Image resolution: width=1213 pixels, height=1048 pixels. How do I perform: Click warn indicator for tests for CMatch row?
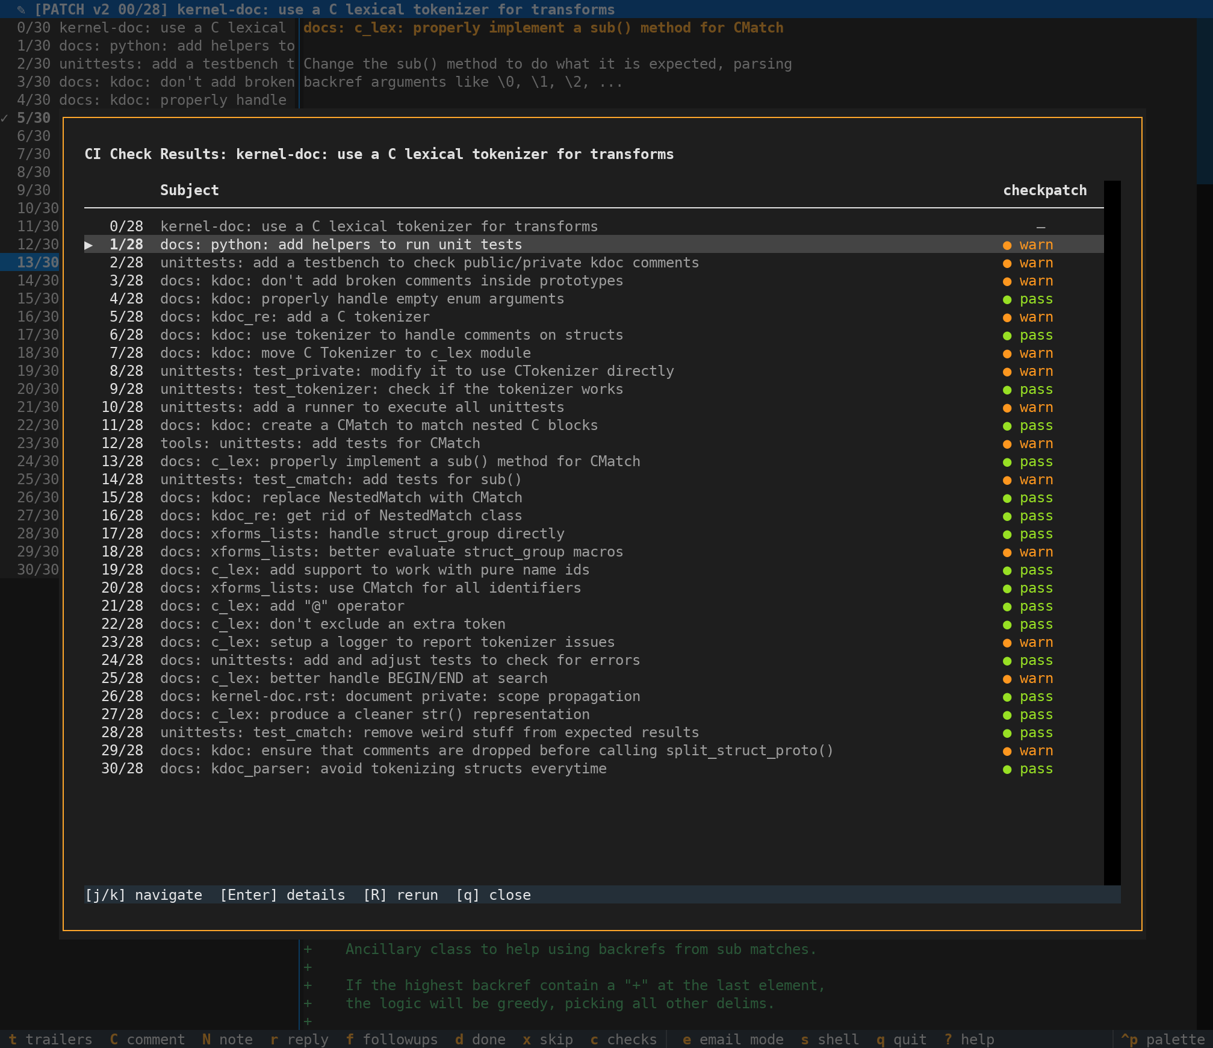(1007, 444)
